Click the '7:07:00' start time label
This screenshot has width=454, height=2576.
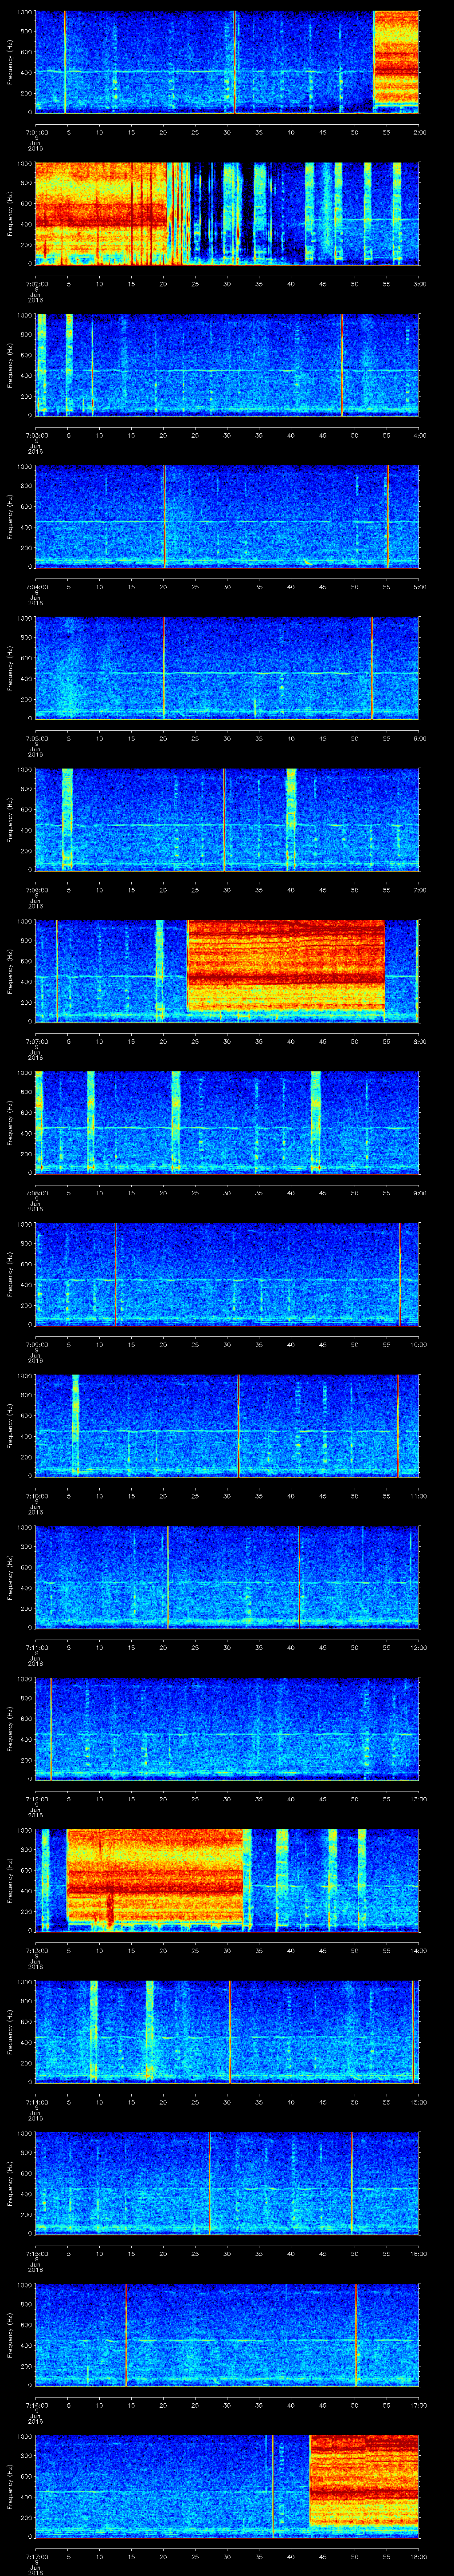coord(36,1041)
